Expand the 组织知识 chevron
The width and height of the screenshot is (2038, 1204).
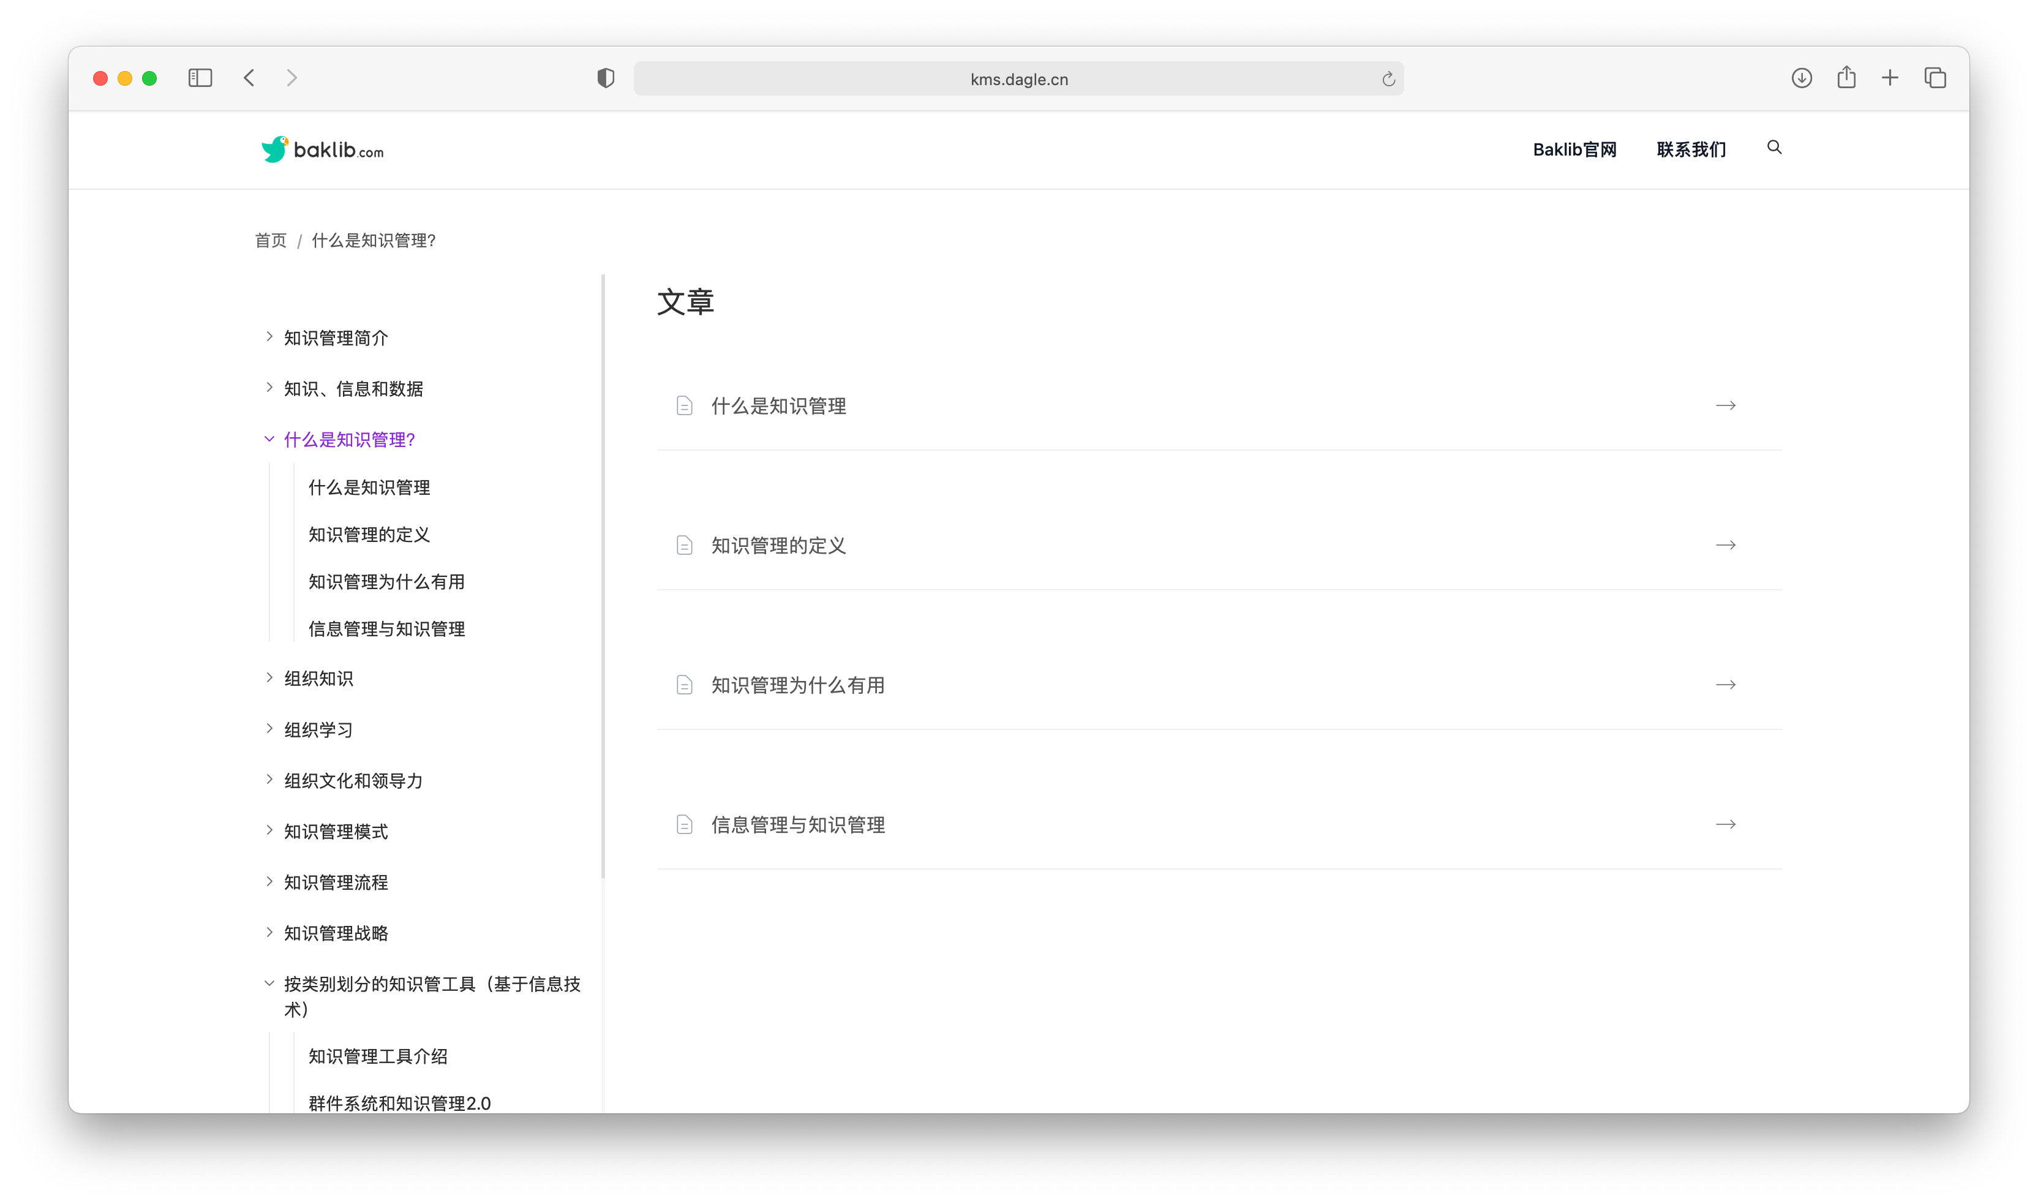[269, 677]
